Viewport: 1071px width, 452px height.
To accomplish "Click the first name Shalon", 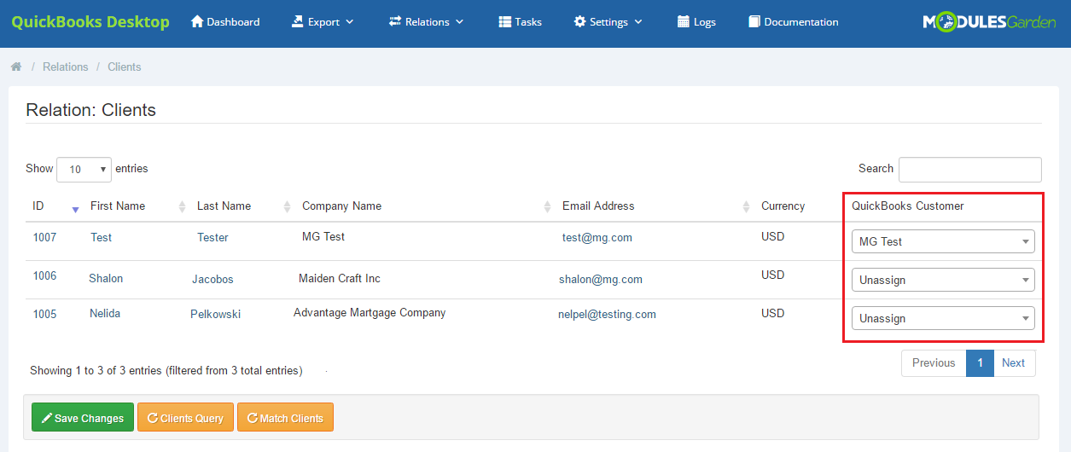I will (106, 278).
